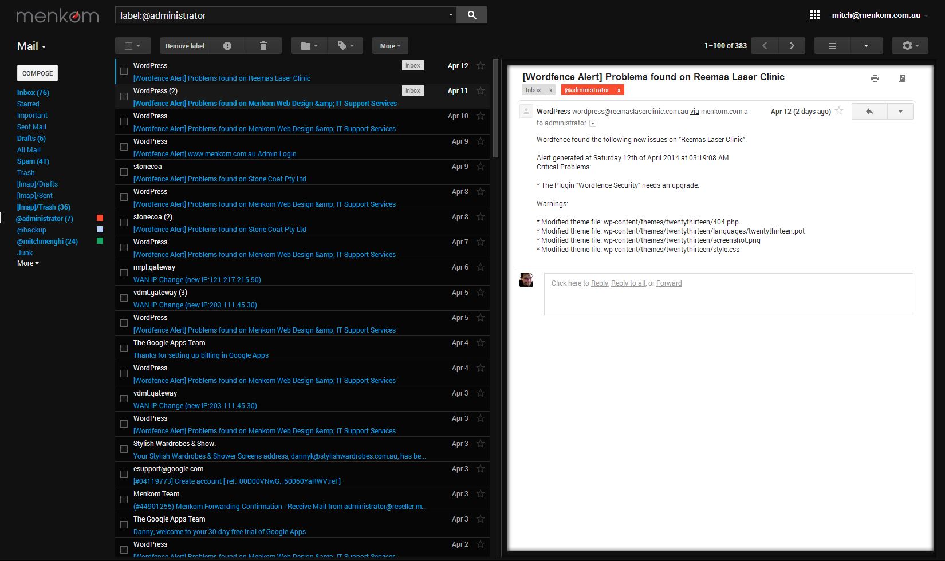Open the More actions dropdown
945x561 pixels.
pyautogui.click(x=391, y=46)
